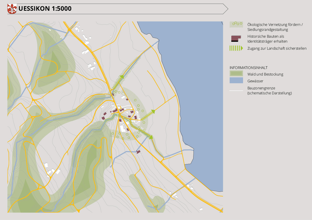Click the blue Gewässer legend swatch

[236, 80]
